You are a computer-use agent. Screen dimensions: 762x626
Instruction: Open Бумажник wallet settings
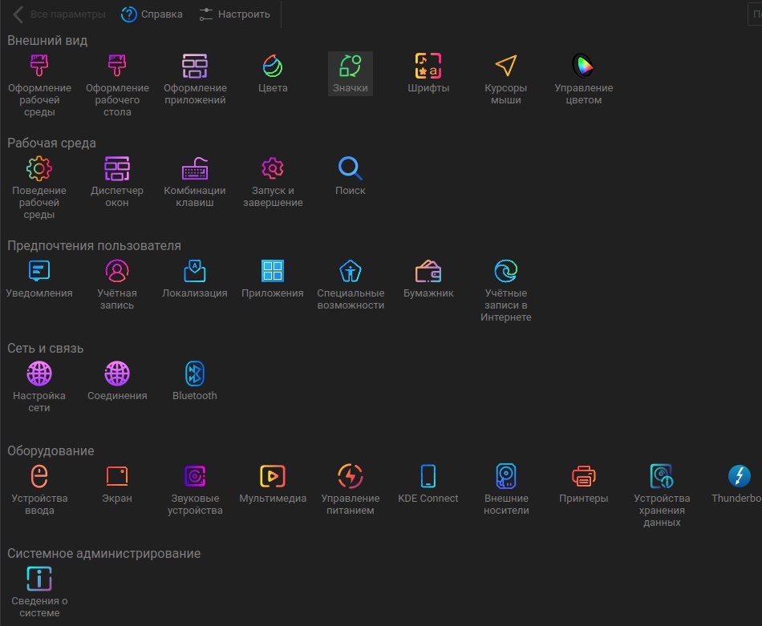coord(428,278)
